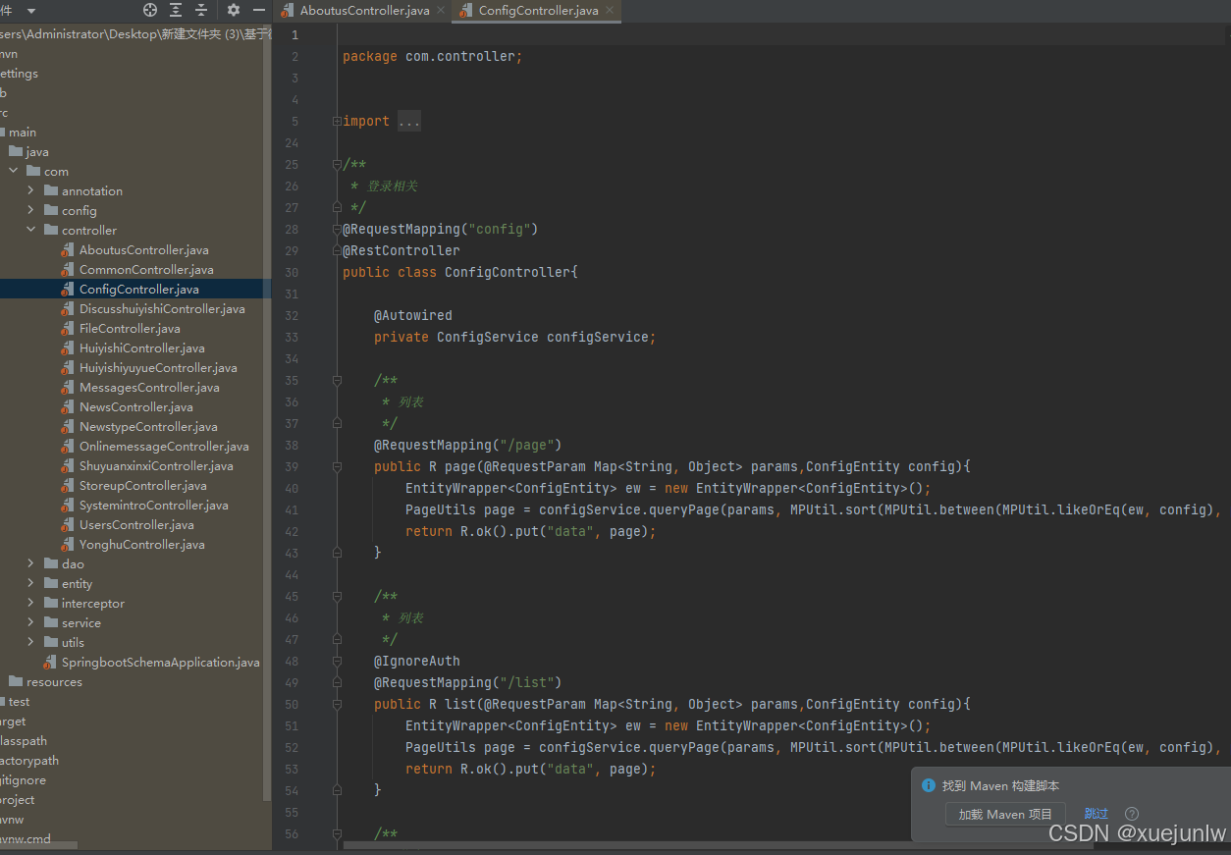Expand the config package folder
The image size is (1231, 855).
click(30, 210)
